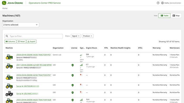Screen dimensions: 184x103
Task: Open the user profile icon
Action: click(162, 3)
